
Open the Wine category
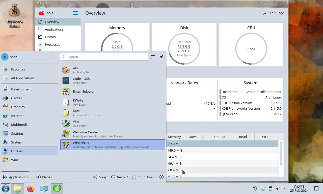click(30, 160)
